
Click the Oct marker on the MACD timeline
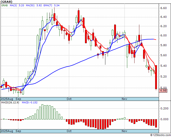[x=69, y=131]
